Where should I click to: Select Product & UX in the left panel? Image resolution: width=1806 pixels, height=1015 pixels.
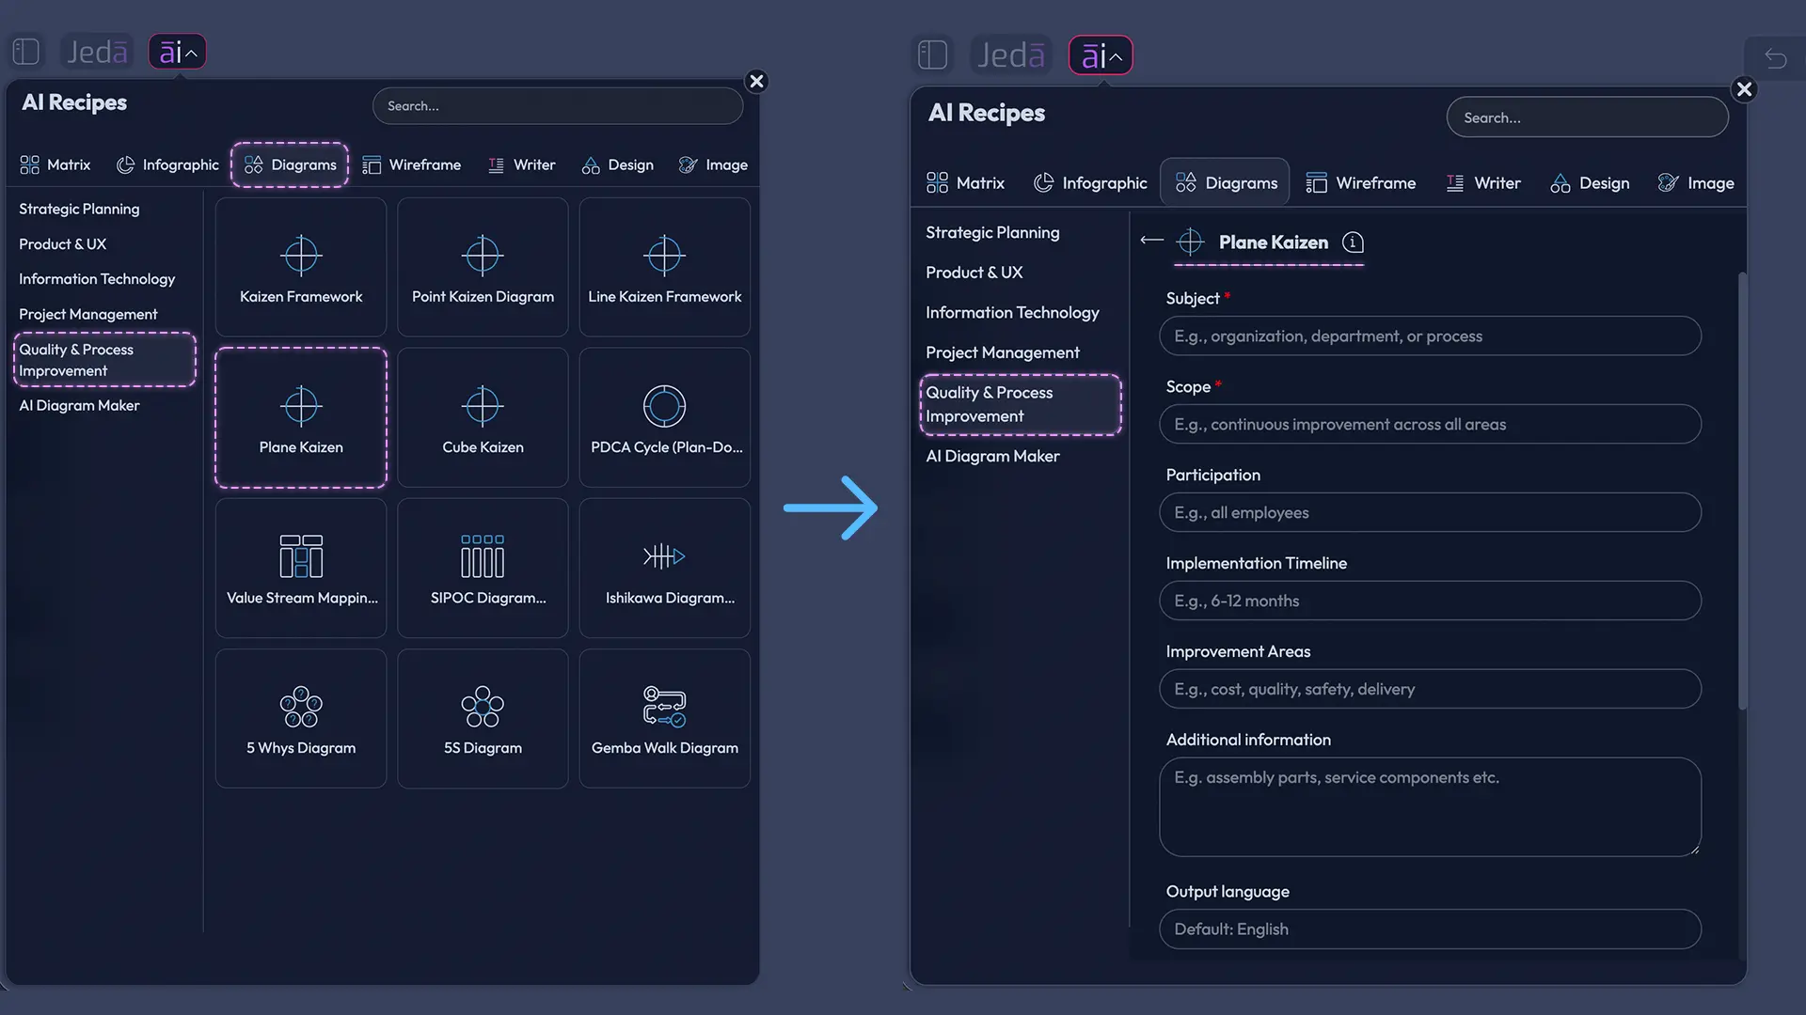click(62, 243)
